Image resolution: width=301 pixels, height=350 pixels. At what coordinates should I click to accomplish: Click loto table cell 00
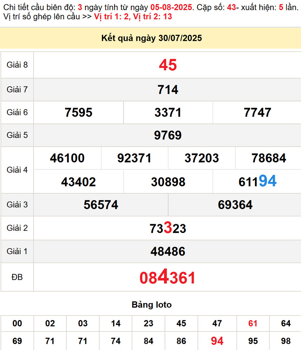click(x=17, y=324)
